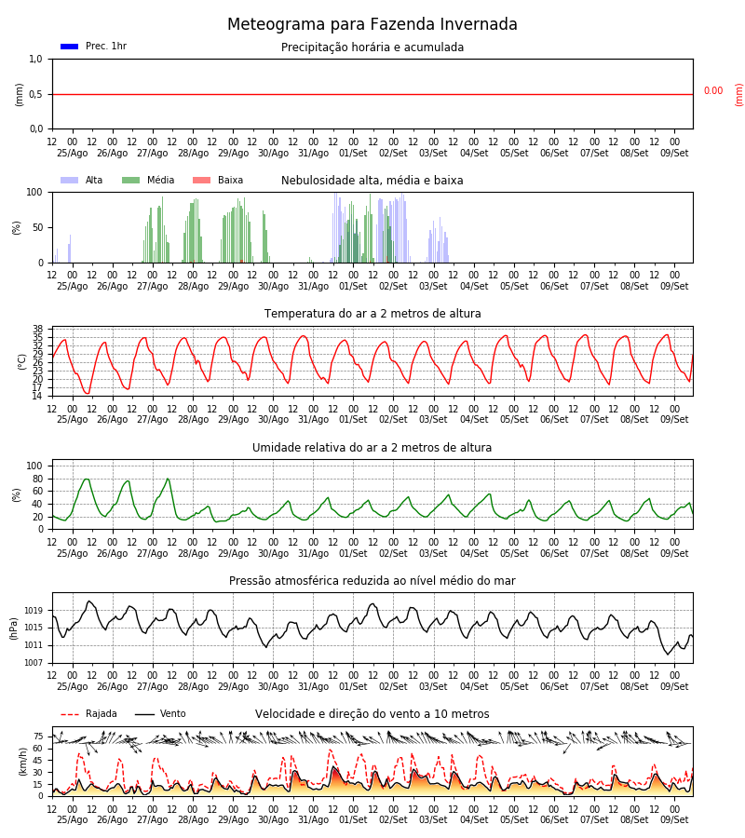Click the blue Prec. 1hr legend swatch
Image resolution: width=745 pixels, height=838 pixels.
tap(70, 47)
